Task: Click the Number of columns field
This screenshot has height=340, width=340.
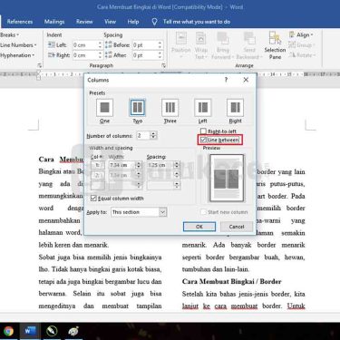Action: click(143, 135)
